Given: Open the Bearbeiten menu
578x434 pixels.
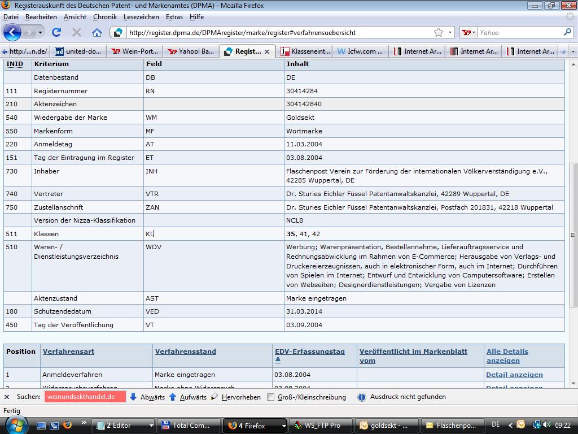Looking at the screenshot, I should (x=41, y=17).
